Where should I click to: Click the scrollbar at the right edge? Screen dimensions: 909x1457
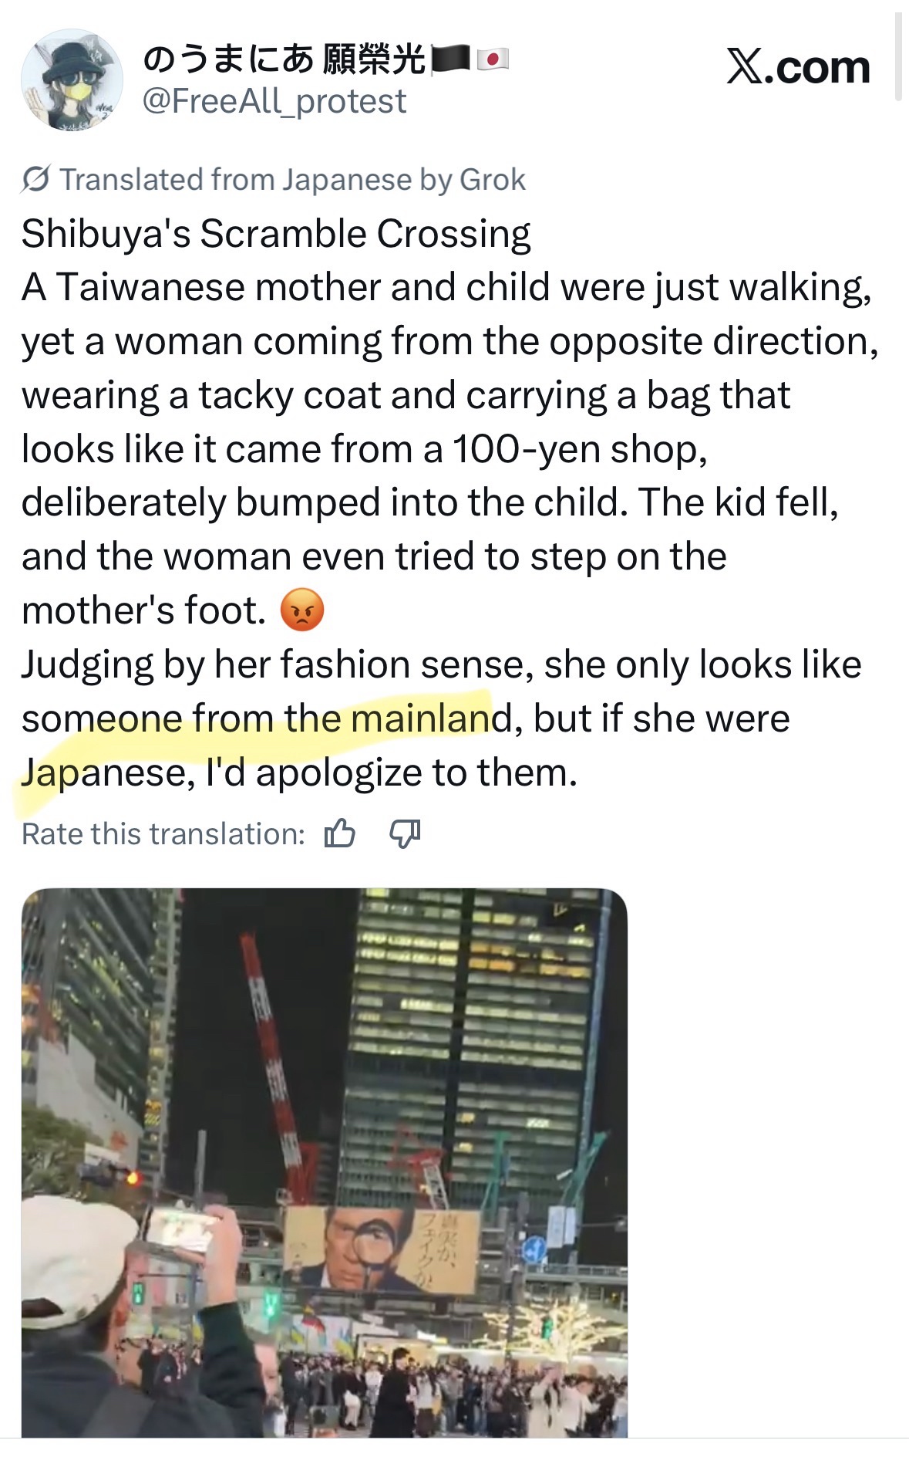pyautogui.click(x=897, y=58)
